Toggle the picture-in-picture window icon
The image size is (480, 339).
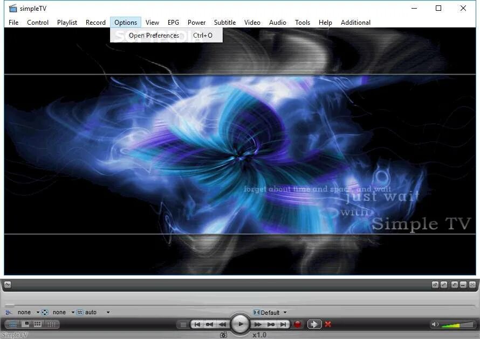tap(26, 324)
